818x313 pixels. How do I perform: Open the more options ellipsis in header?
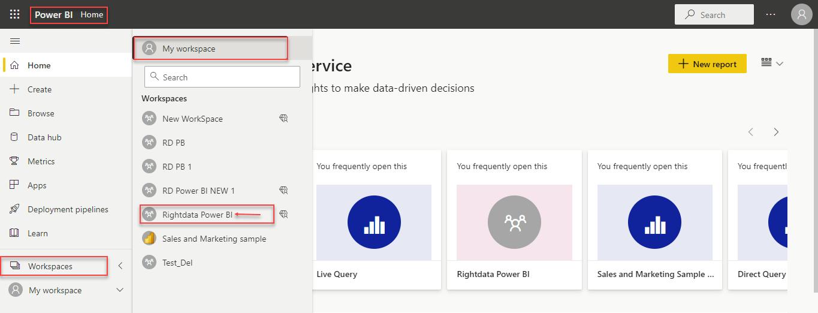click(771, 14)
